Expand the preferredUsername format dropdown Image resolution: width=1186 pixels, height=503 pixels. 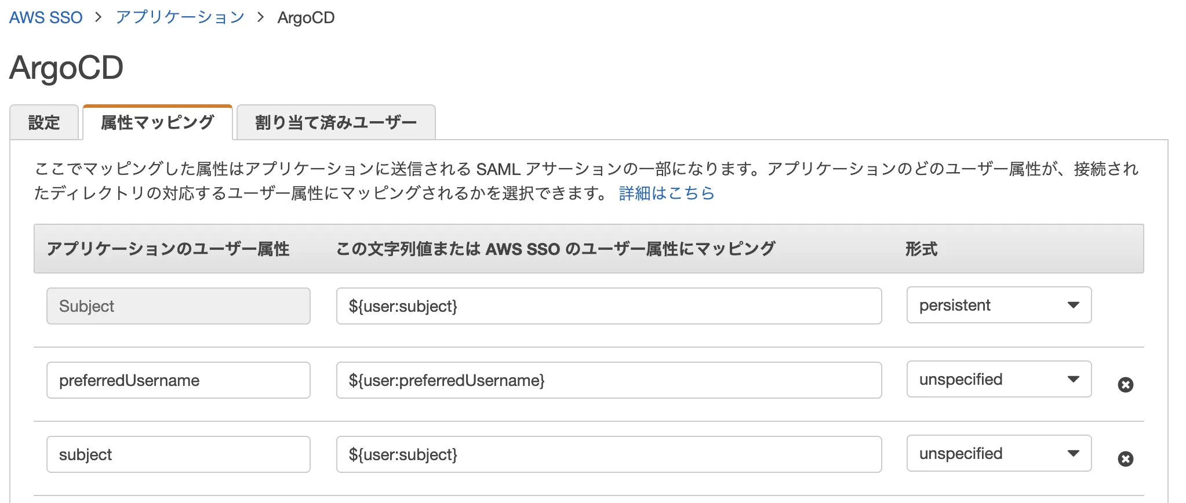[999, 379]
